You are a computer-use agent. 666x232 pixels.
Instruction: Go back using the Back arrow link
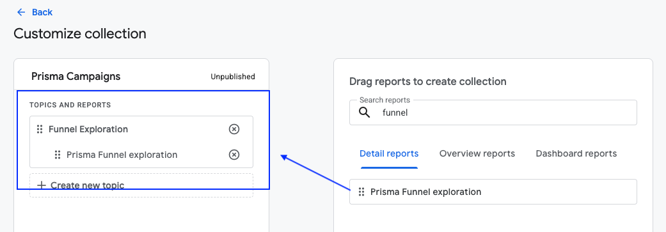click(35, 12)
